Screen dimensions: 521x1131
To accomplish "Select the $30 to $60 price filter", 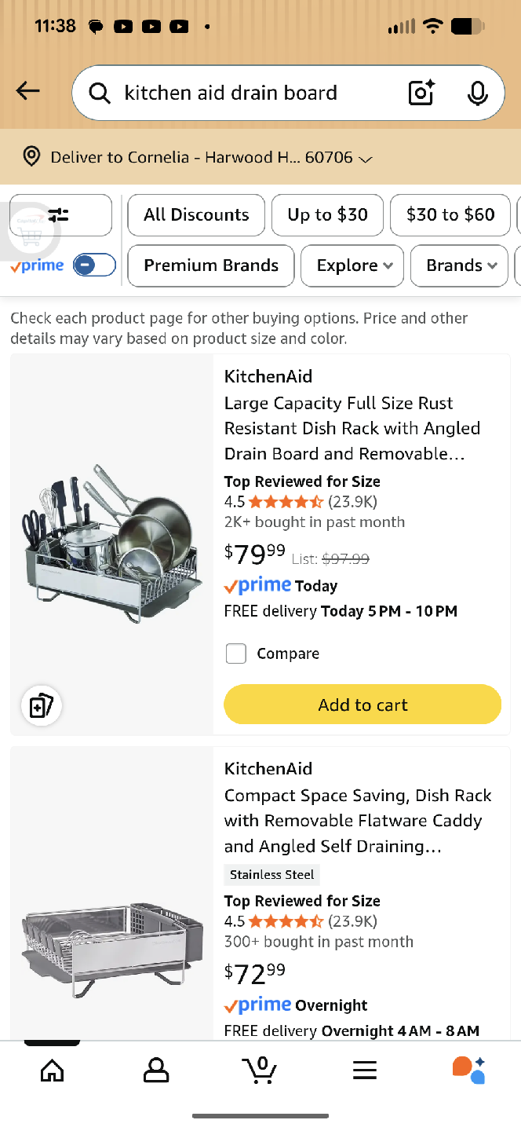I will click(x=450, y=214).
